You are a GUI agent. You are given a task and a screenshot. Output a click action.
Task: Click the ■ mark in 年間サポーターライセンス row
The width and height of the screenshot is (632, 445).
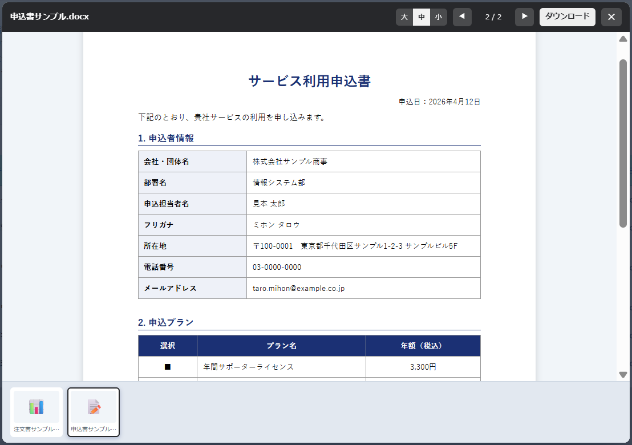pyautogui.click(x=168, y=367)
